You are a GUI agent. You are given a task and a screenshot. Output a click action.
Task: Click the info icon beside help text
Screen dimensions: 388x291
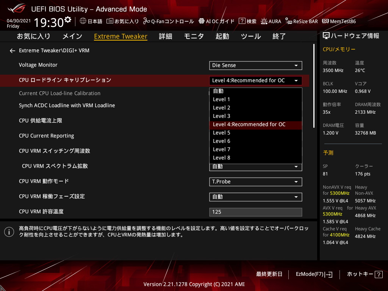(x=9, y=232)
